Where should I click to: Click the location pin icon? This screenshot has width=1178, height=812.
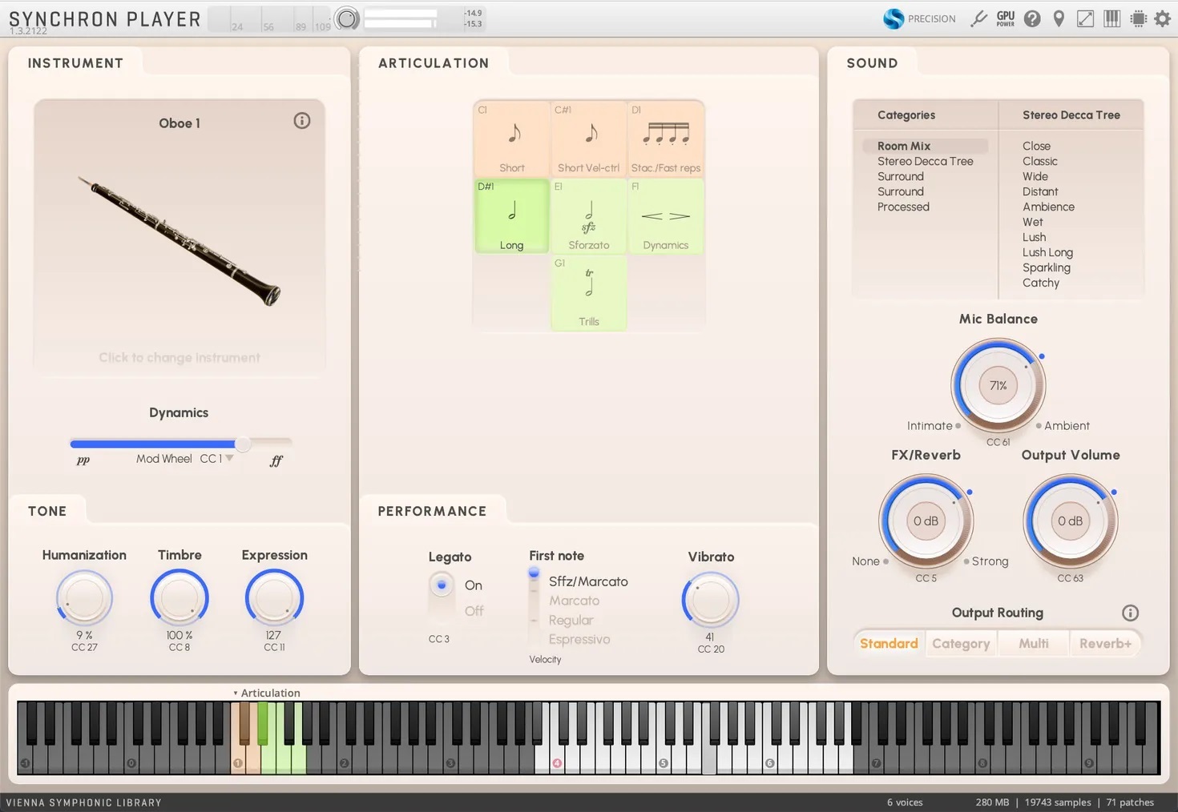click(x=1059, y=18)
